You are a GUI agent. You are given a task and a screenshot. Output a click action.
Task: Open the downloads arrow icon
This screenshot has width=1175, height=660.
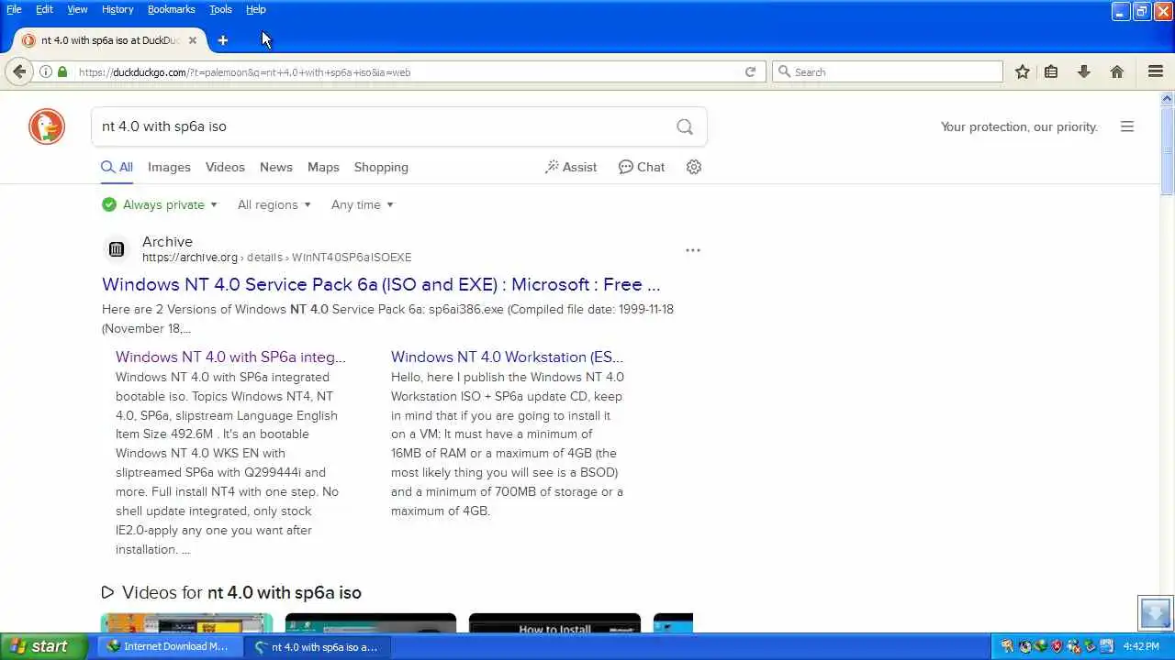pyautogui.click(x=1084, y=71)
